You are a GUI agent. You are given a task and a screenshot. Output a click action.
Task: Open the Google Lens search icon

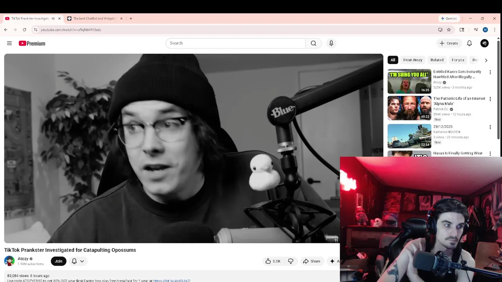click(462, 30)
